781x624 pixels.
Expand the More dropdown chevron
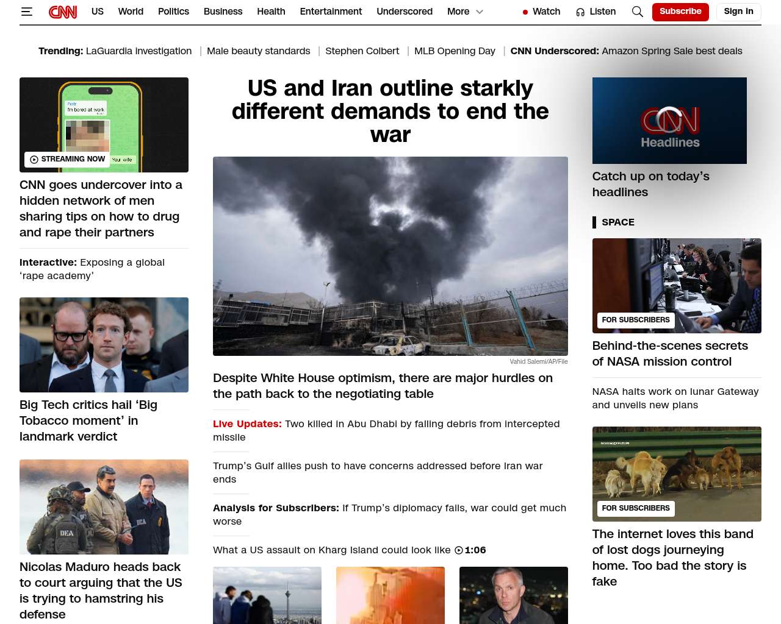click(480, 12)
